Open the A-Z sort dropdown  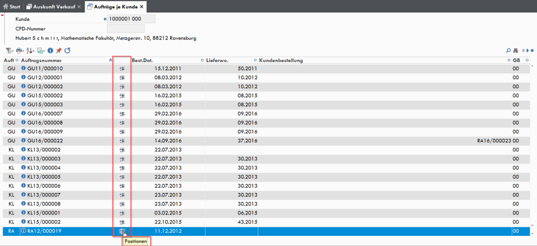pyautogui.click(x=30, y=51)
